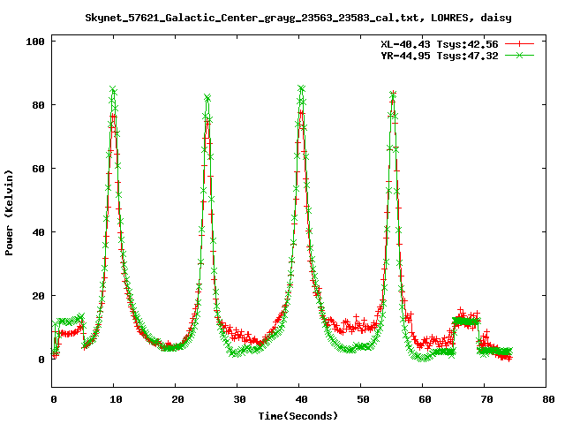
Task: Click the fourth peak top near 55 seconds
Action: tap(393, 94)
